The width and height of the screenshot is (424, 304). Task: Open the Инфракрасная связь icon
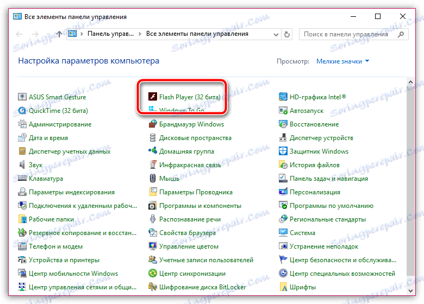(153, 164)
